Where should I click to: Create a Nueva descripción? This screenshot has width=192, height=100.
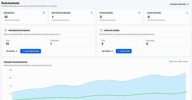click(x=31, y=51)
